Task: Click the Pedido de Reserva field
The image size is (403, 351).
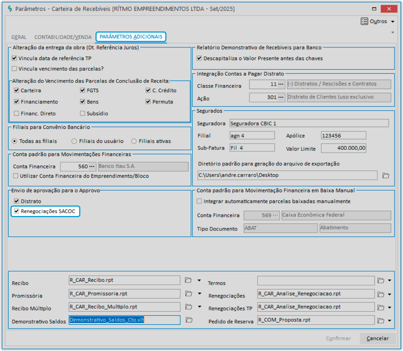Action: (x=315, y=320)
